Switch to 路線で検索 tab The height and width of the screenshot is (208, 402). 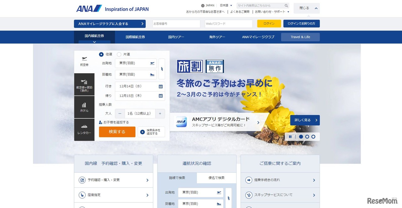click(x=177, y=178)
